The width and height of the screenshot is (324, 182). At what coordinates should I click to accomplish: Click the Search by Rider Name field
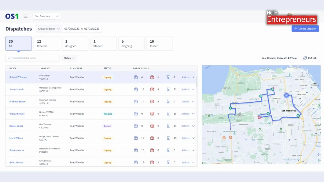click(32, 58)
